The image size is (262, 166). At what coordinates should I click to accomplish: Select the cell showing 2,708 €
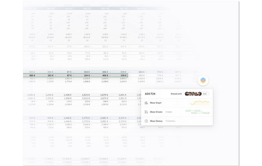(123, 124)
